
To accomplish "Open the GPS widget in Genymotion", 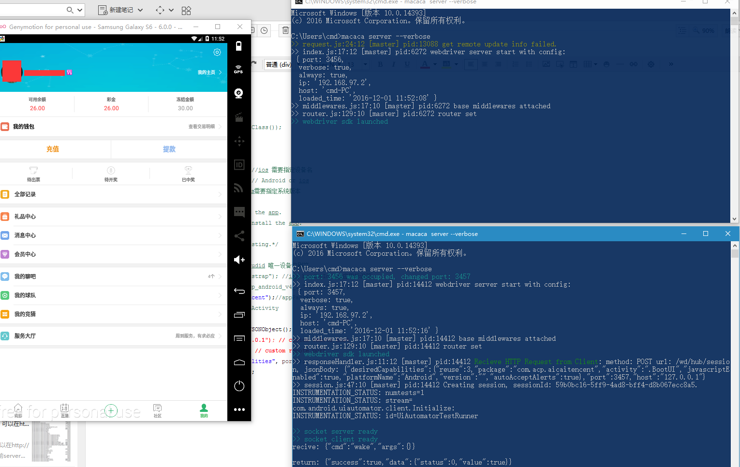I will 238,69.
